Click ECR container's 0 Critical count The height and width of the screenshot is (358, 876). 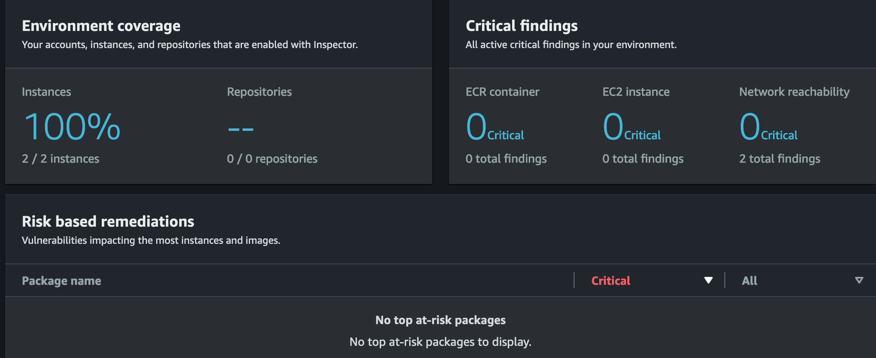494,127
